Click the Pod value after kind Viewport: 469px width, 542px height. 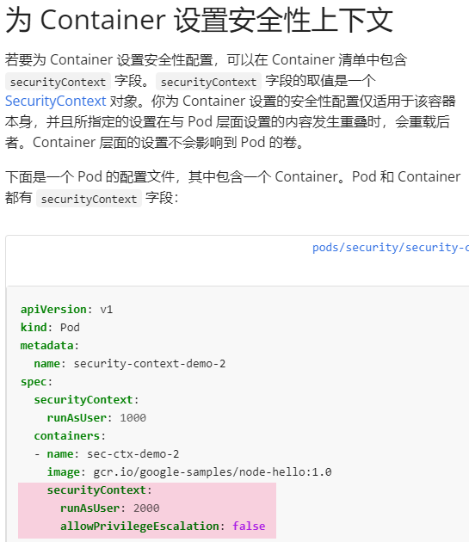tap(70, 327)
